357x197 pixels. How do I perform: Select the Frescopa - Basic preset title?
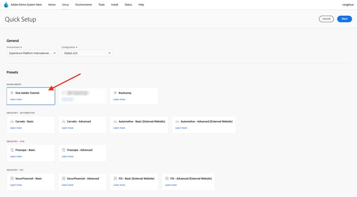coord(25,150)
